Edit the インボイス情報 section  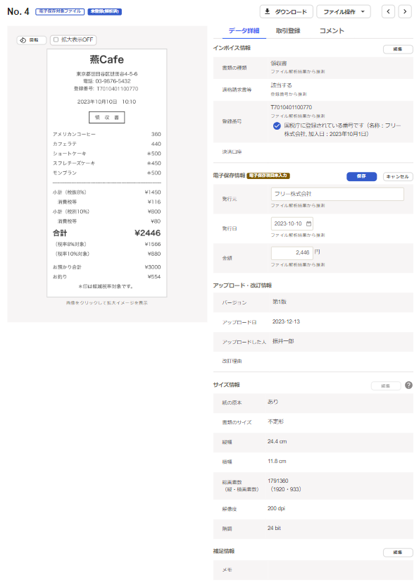tap(398, 49)
